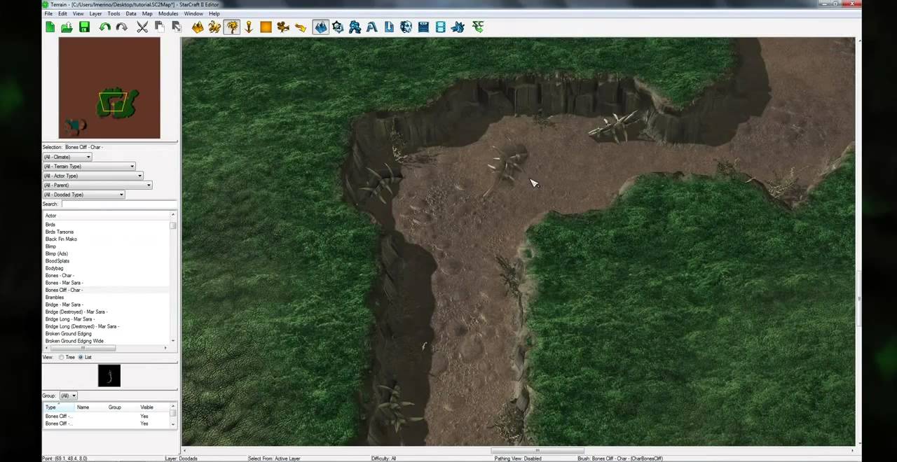Sort placed objects by Group column

click(123, 407)
